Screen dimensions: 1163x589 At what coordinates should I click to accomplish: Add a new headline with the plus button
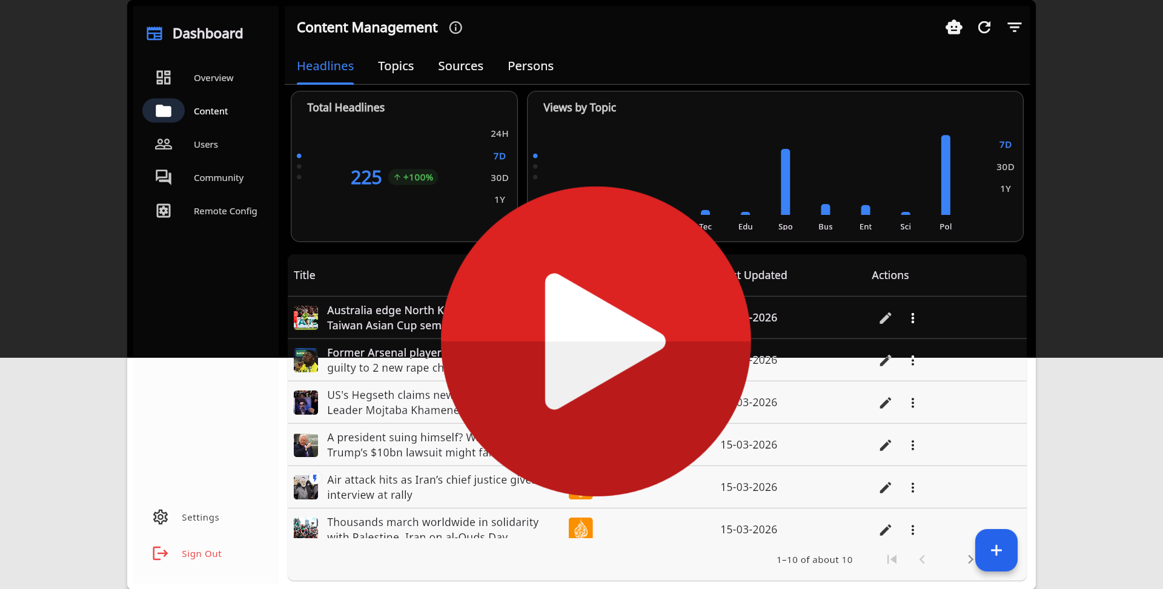click(996, 550)
